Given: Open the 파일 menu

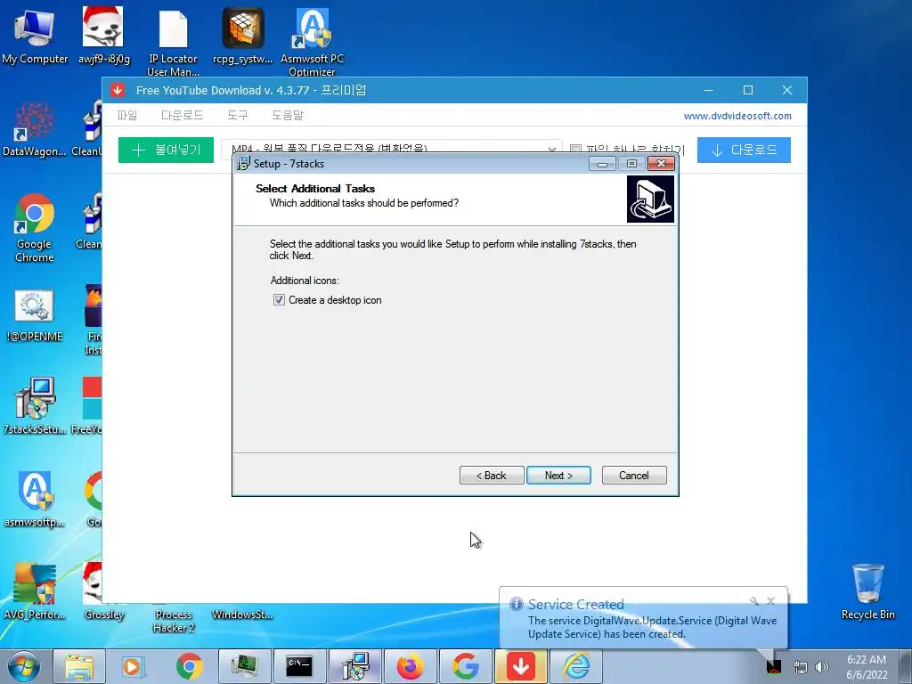Looking at the screenshot, I should [x=126, y=115].
